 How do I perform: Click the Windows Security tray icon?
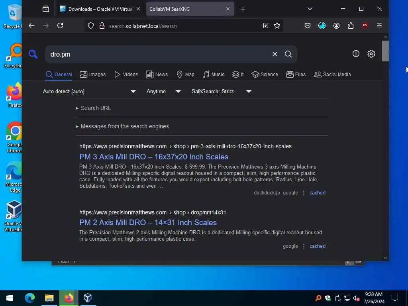tap(328, 298)
